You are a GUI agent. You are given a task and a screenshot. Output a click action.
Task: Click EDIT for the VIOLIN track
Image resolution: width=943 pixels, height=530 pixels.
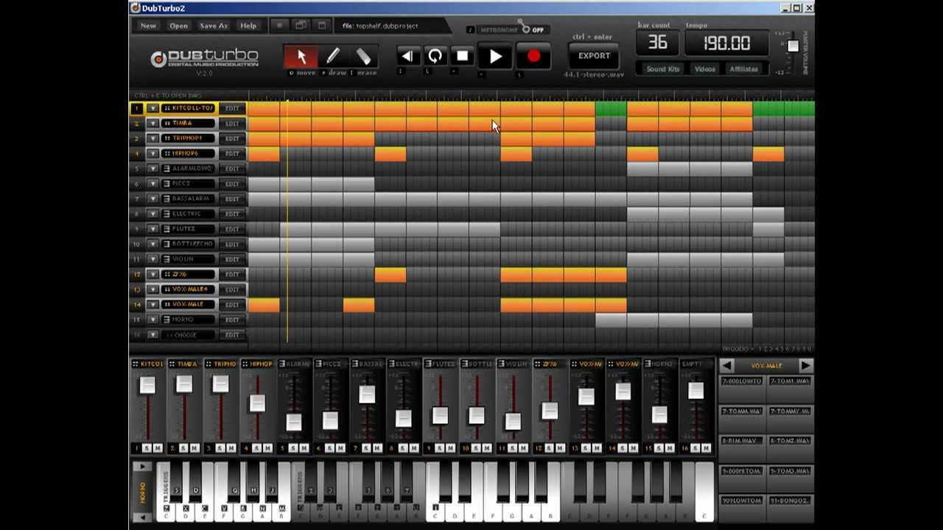pyautogui.click(x=232, y=259)
